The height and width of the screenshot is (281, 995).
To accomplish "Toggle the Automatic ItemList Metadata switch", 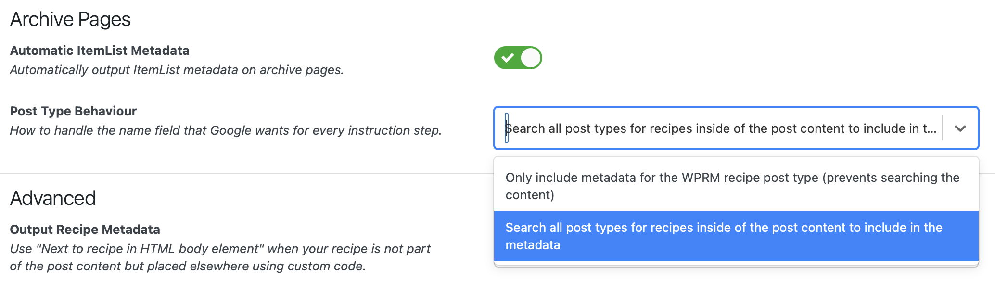I will click(518, 58).
